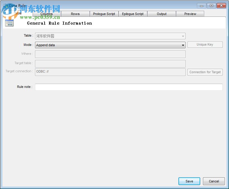Select the Epilogue Script tab
The image size is (229, 189).
tap(133, 14)
